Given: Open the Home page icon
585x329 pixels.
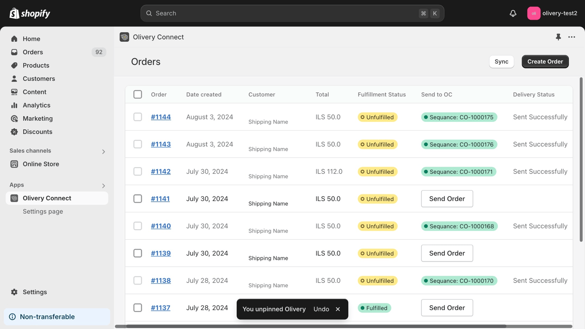Looking at the screenshot, I should point(14,38).
